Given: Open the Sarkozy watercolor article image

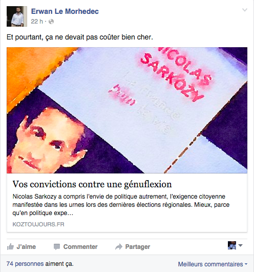Looking at the screenshot, I should coord(127,110).
